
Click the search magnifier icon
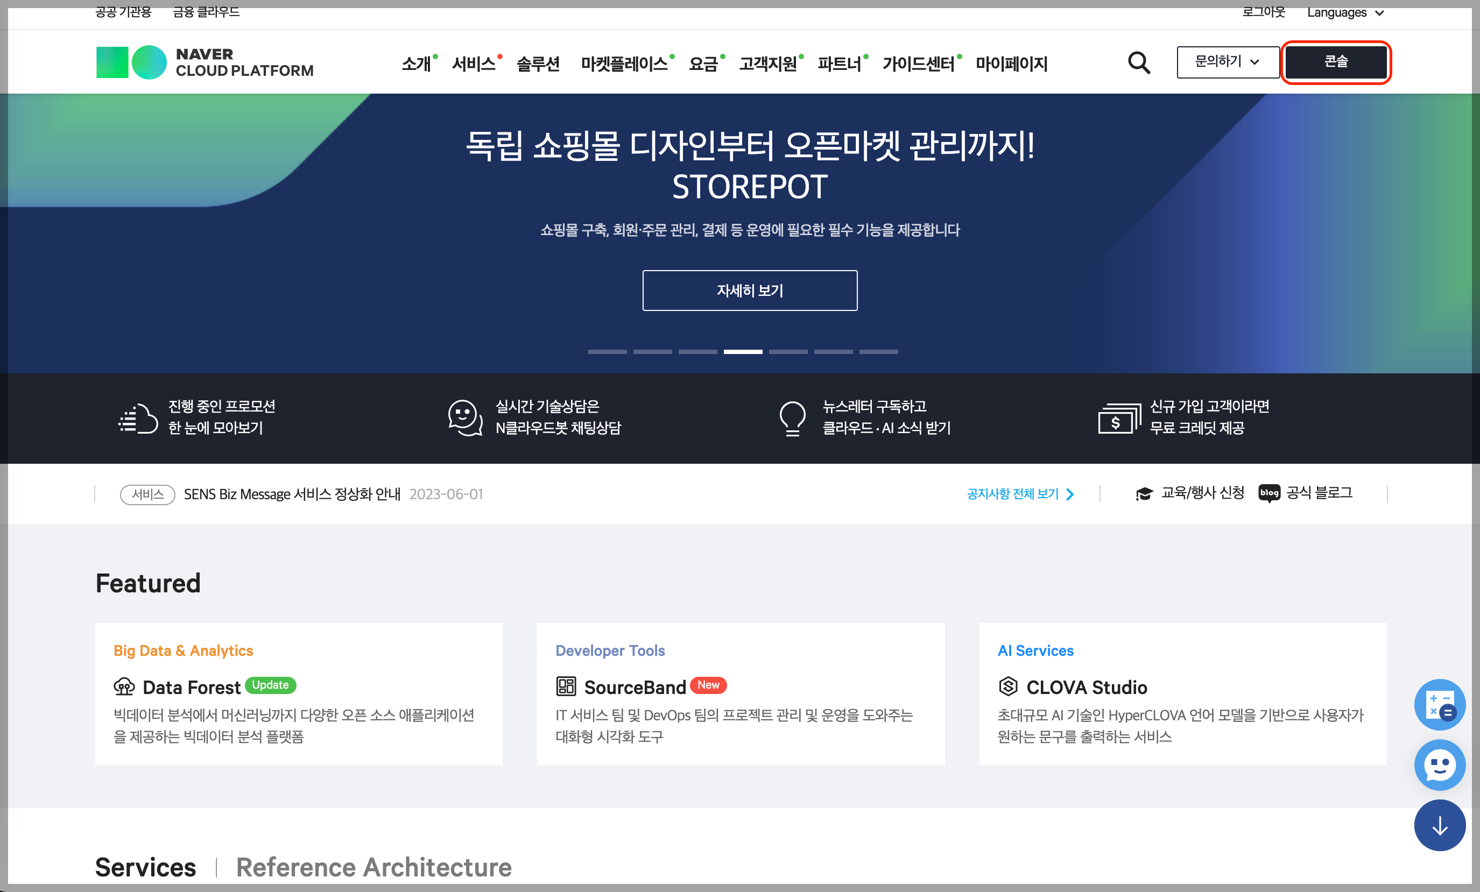[x=1138, y=62]
